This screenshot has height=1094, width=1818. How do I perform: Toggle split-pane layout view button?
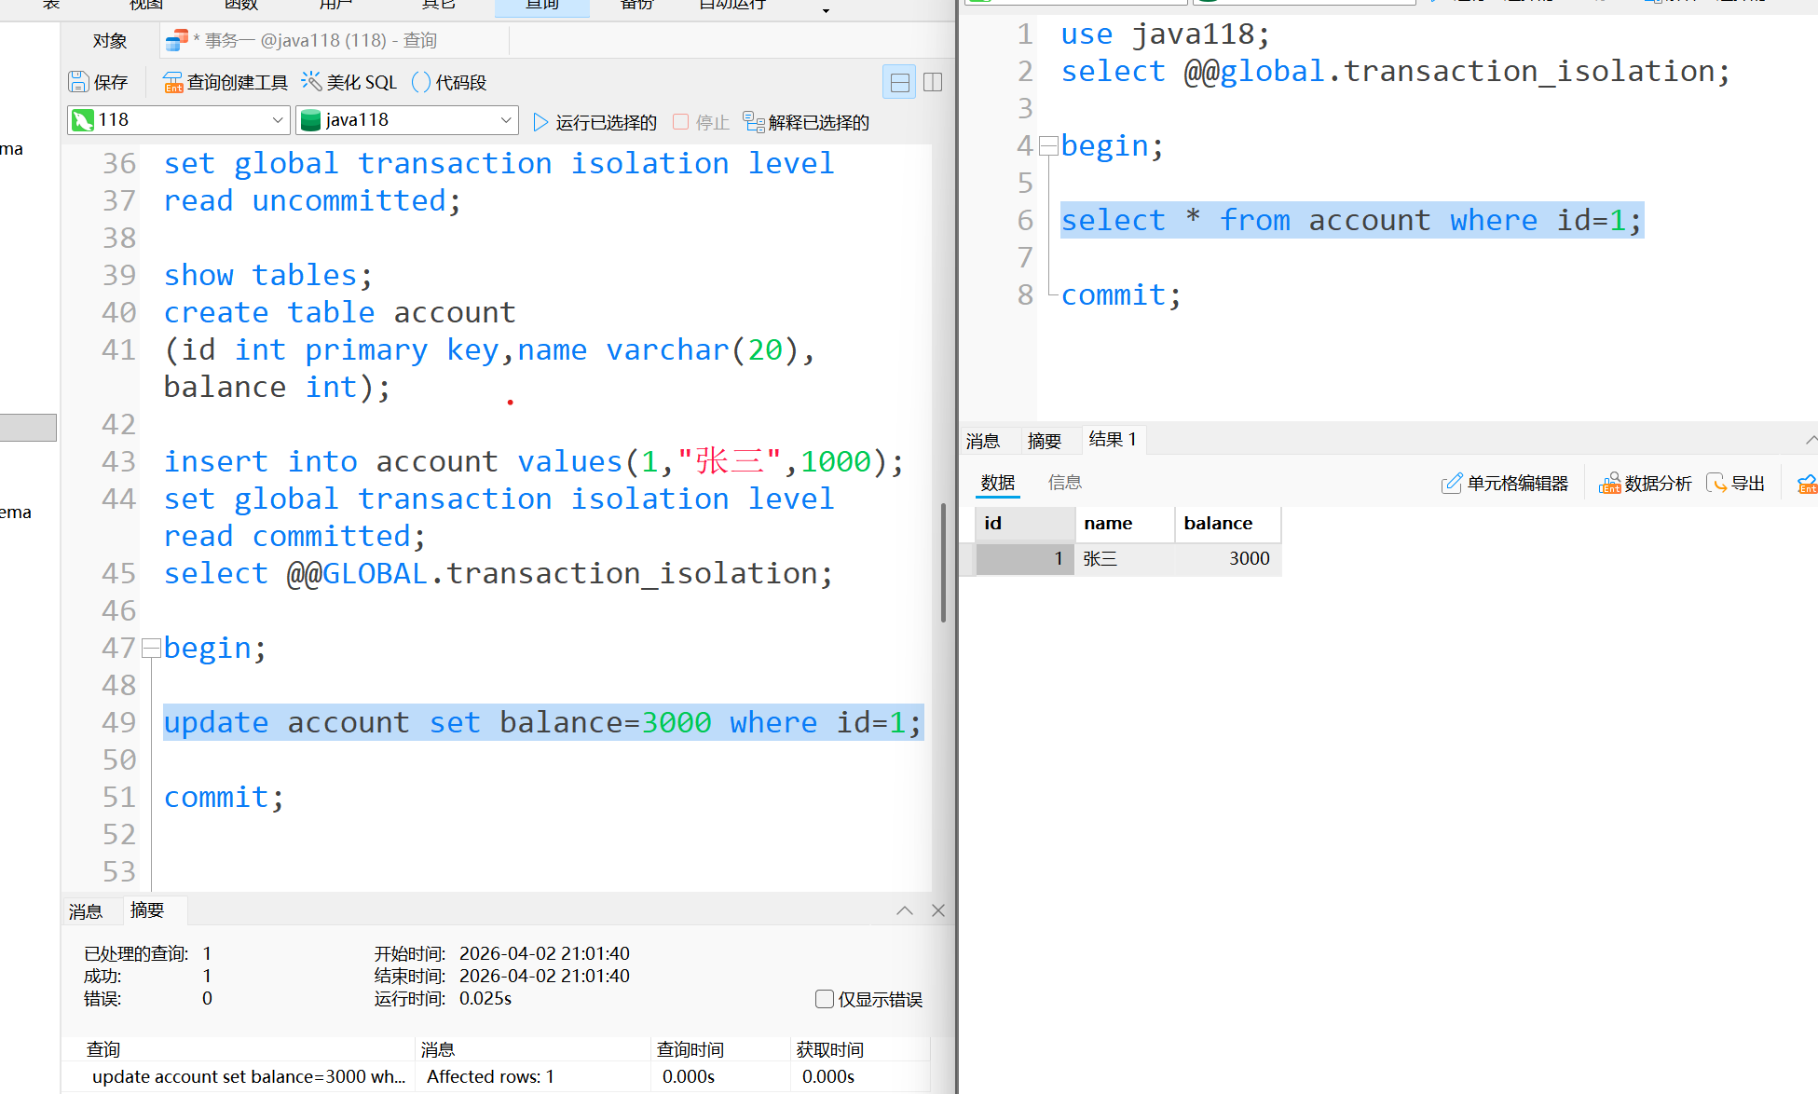pyautogui.click(x=933, y=82)
